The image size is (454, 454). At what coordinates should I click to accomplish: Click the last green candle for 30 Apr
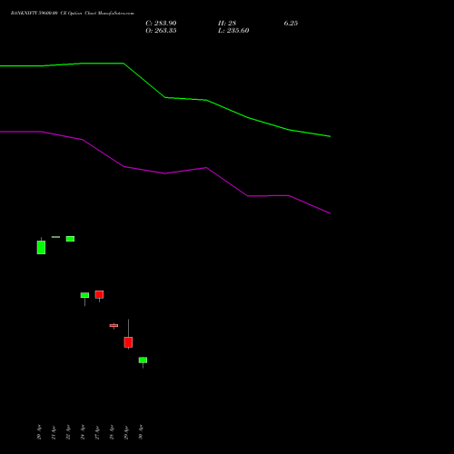point(143,360)
